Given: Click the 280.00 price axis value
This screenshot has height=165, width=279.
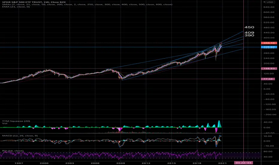Looking at the screenshot, I should [269, 53].
